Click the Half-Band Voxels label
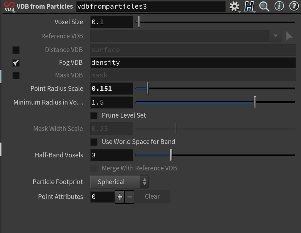 [x=59, y=155]
